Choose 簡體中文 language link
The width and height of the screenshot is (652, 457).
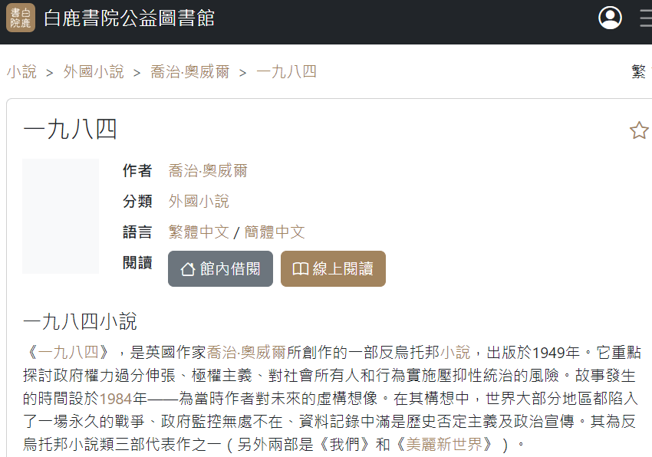tap(275, 232)
